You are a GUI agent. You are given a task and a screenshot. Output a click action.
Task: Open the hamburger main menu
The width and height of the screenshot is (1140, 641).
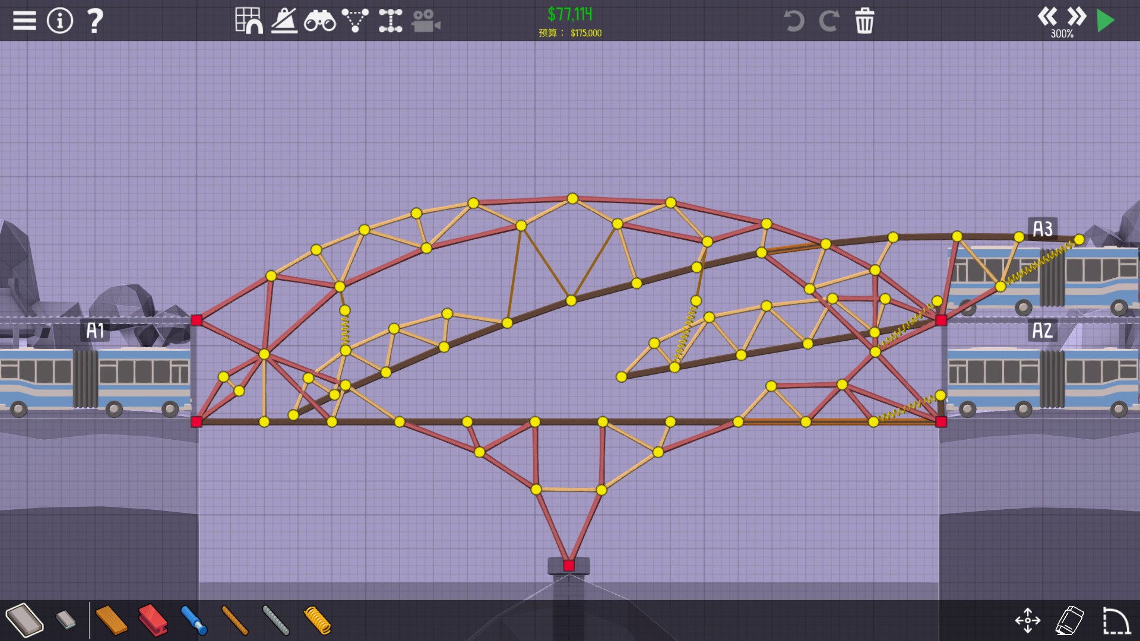[x=24, y=21]
